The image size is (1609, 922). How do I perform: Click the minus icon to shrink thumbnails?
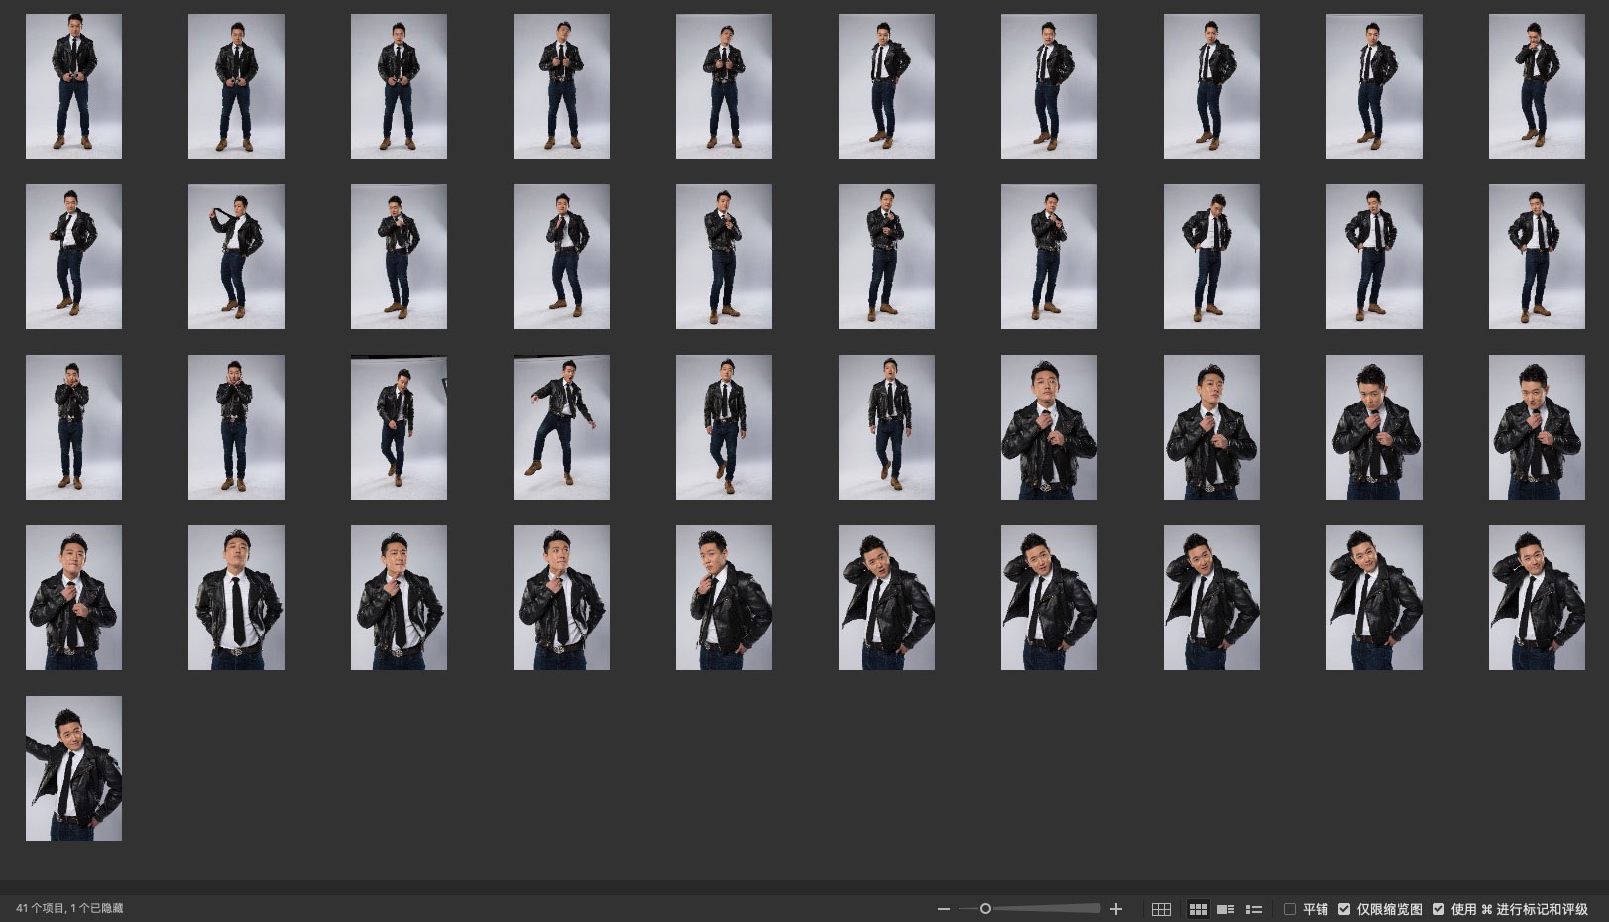944,909
